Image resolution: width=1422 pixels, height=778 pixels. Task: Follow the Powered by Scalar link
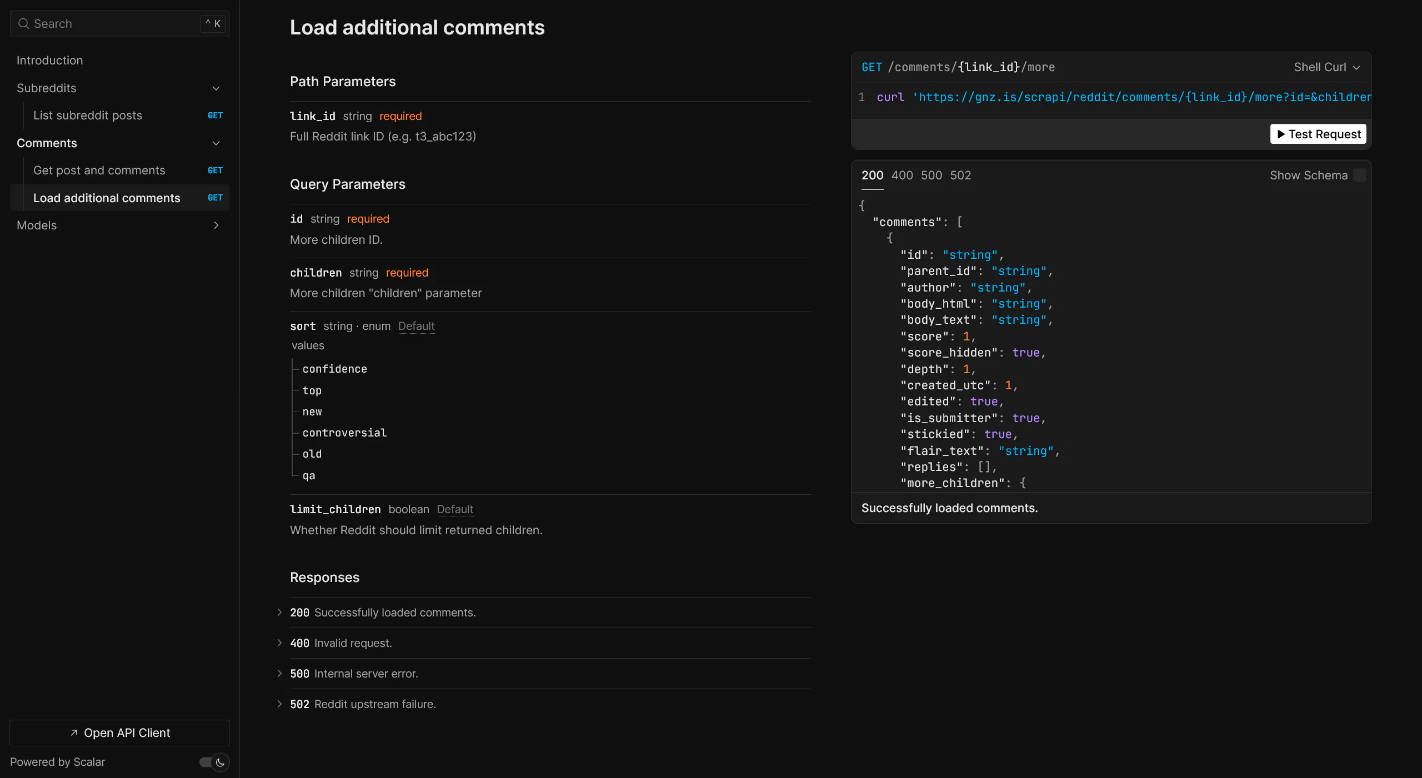tap(57, 762)
